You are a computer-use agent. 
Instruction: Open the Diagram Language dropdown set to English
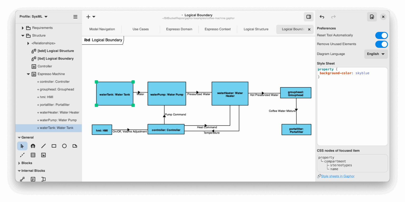376,54
